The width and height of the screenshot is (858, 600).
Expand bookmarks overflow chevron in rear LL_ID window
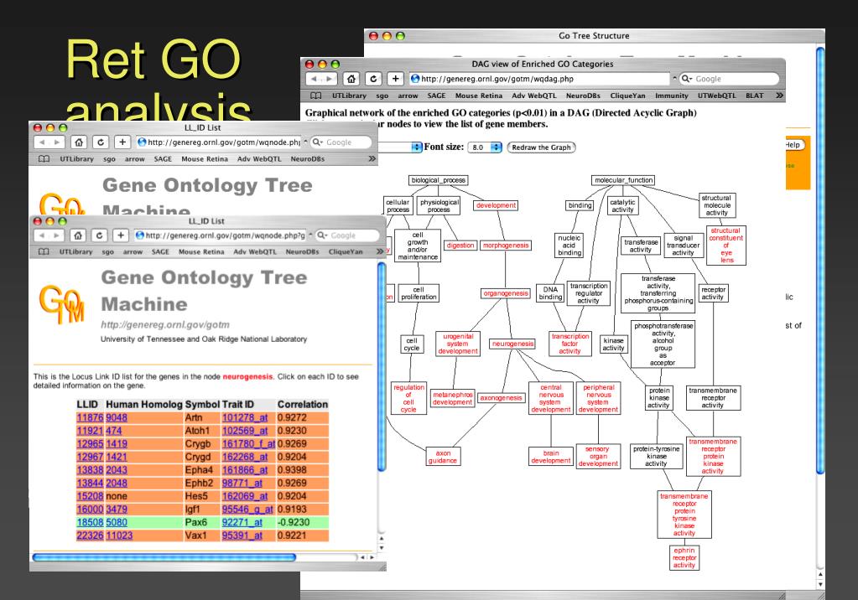click(372, 158)
